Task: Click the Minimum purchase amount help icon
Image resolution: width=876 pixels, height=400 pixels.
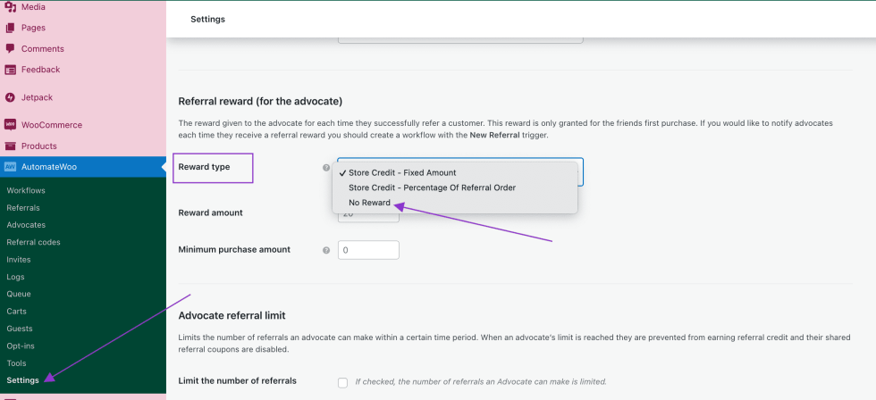Action: 326,250
